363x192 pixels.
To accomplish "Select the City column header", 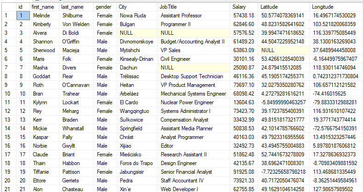I will click(x=137, y=7).
